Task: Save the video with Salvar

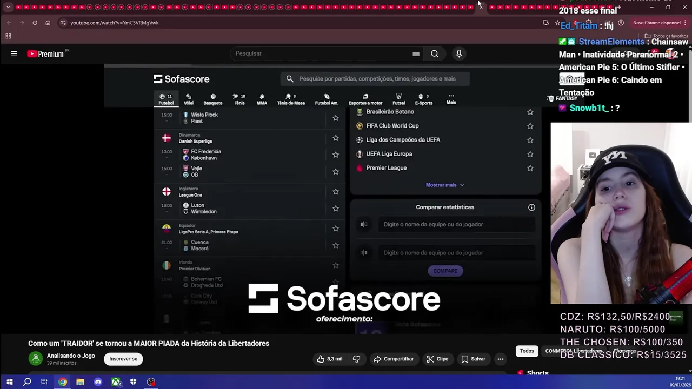Action: point(473,359)
